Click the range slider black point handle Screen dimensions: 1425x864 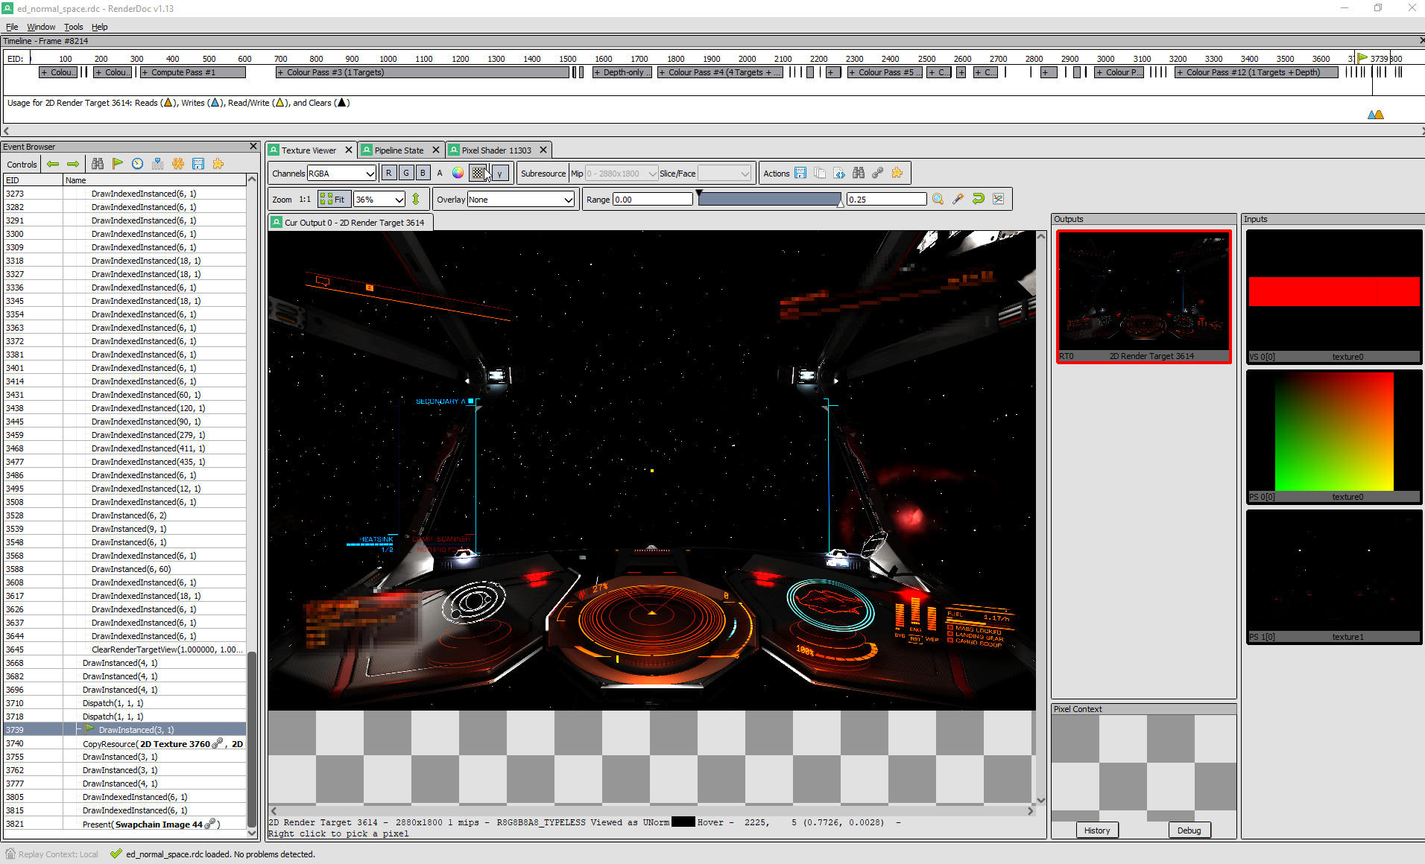(x=699, y=194)
